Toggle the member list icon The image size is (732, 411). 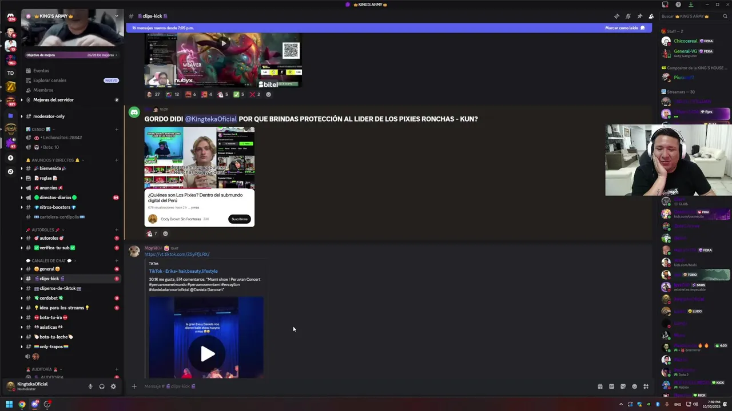pos(651,16)
